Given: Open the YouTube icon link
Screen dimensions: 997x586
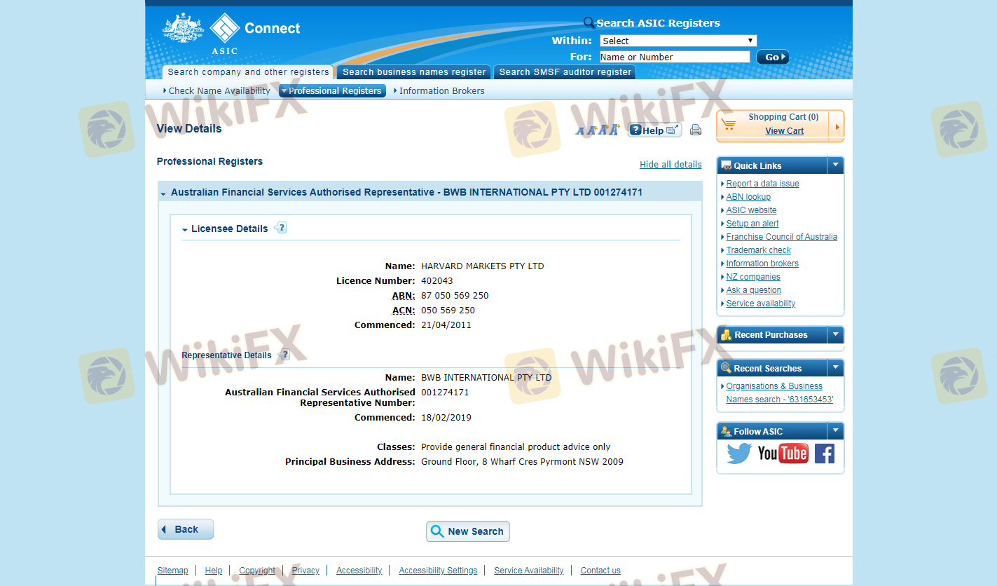Looking at the screenshot, I should pos(783,454).
